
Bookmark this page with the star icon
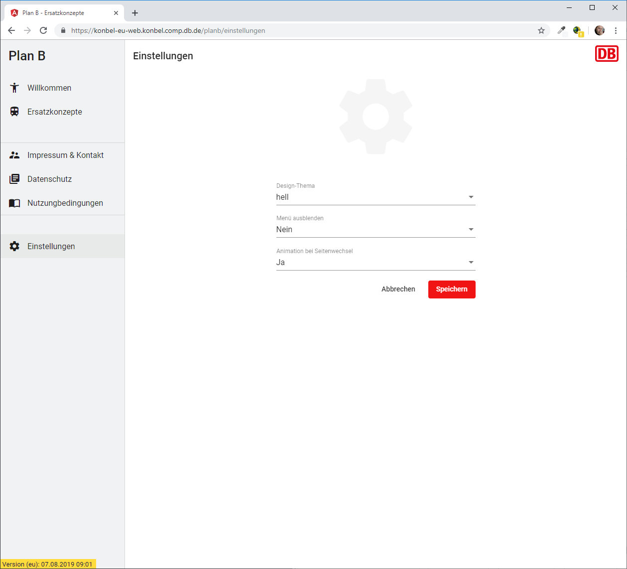pos(541,30)
